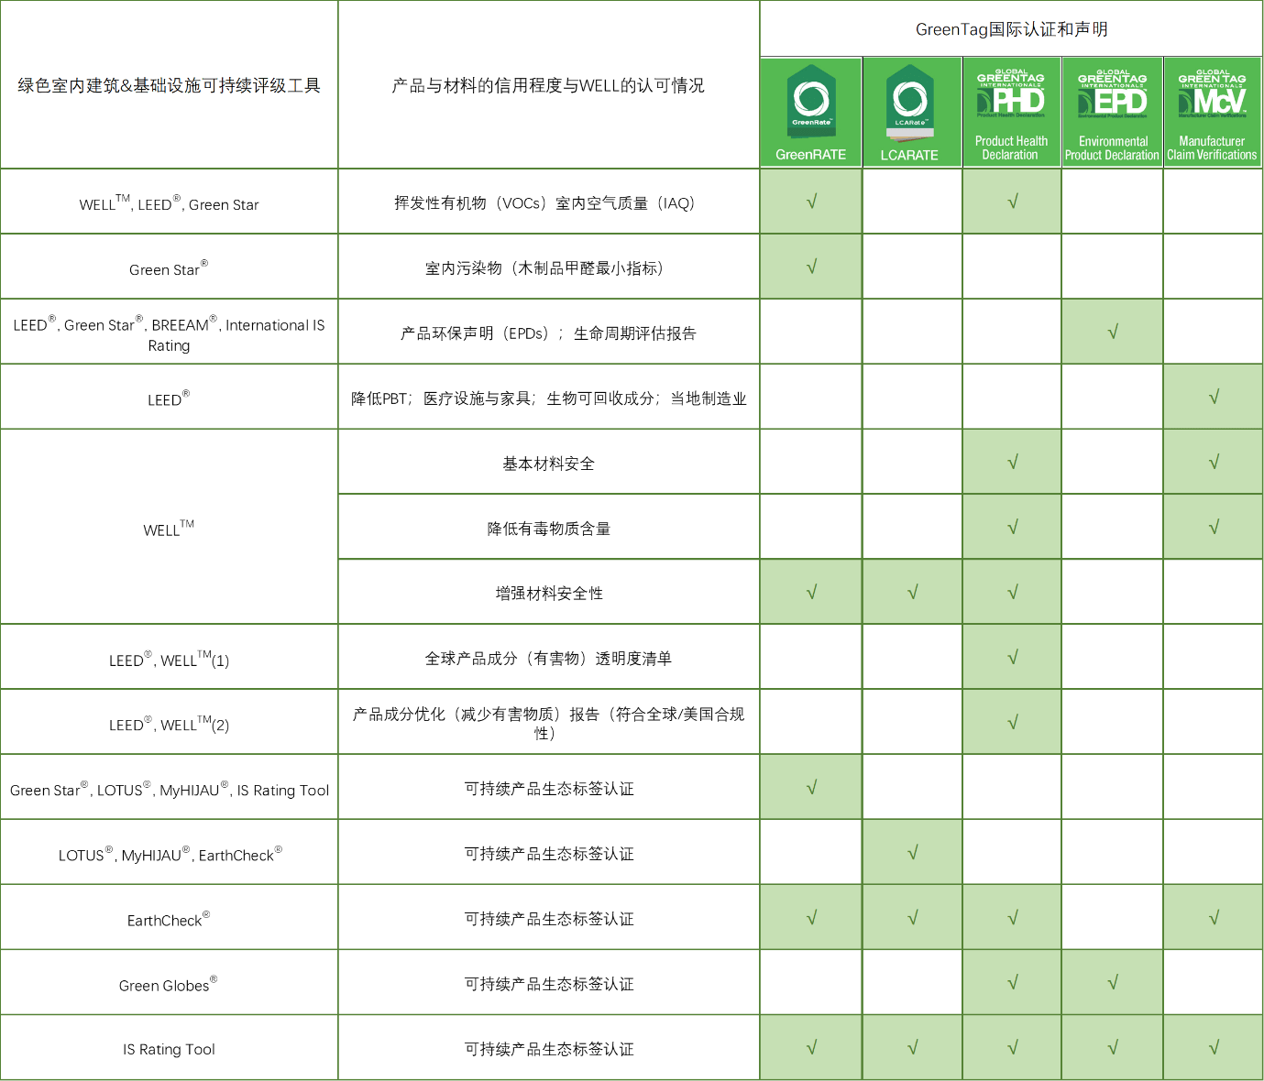The image size is (1264, 1081).
Task: Click the GreenRATE checkmark in the 室内污染物 row
Action: 811,267
